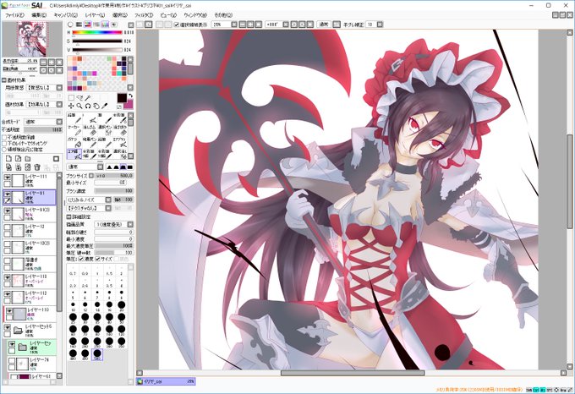575x394 pixels.
Task: Create a new linework layer
Action: 18,159
